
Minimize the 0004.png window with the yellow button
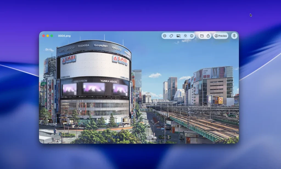[x=48, y=36]
